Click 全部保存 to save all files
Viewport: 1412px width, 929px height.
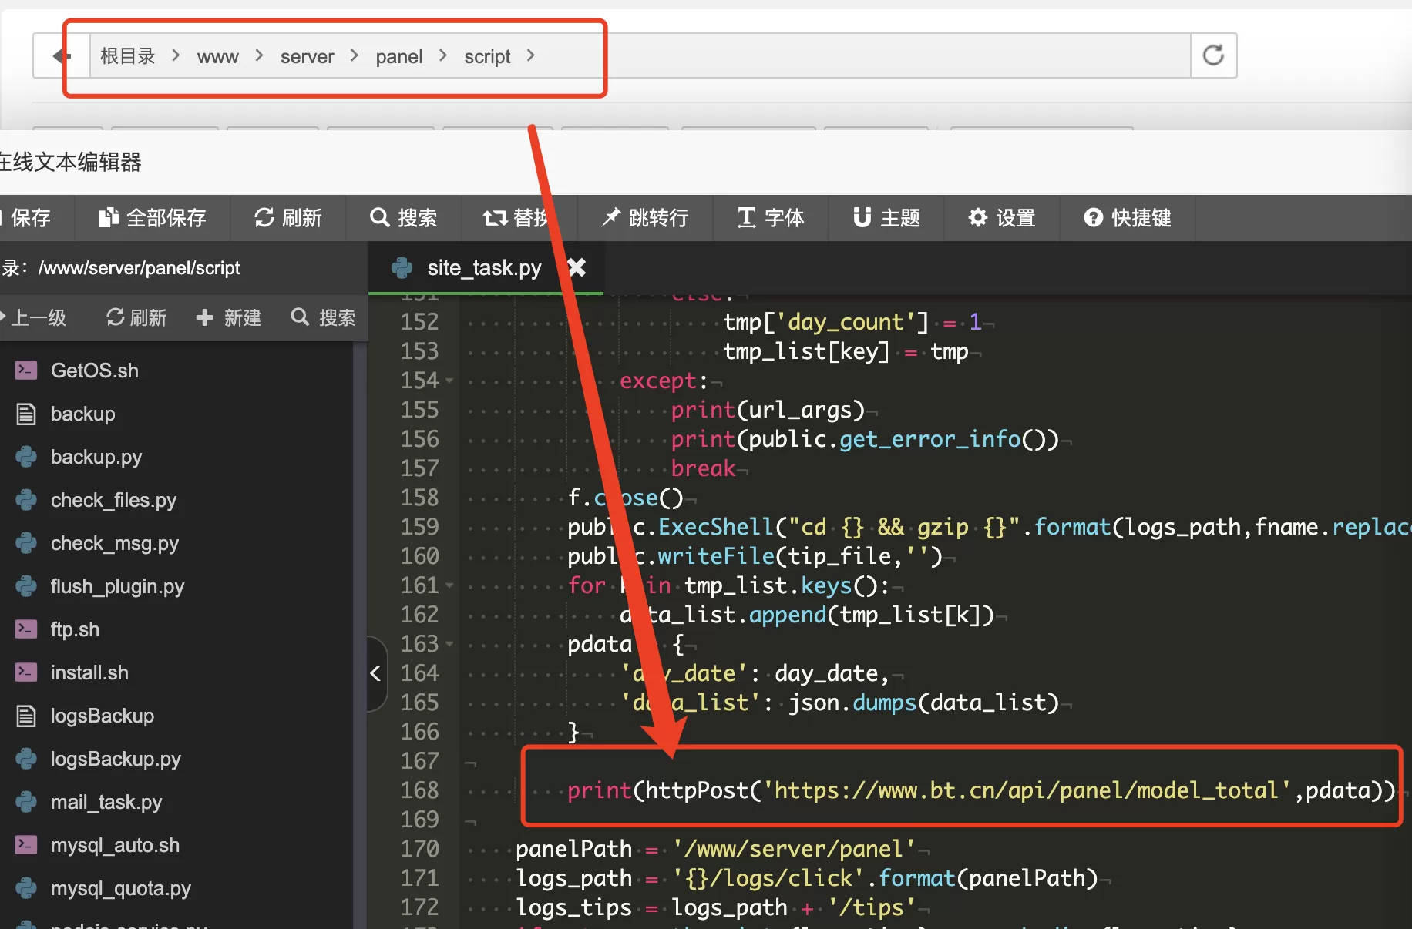click(153, 218)
